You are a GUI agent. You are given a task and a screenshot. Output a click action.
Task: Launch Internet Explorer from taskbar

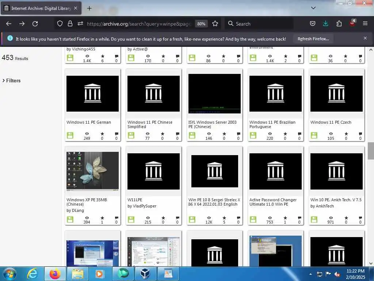[x=33, y=274]
